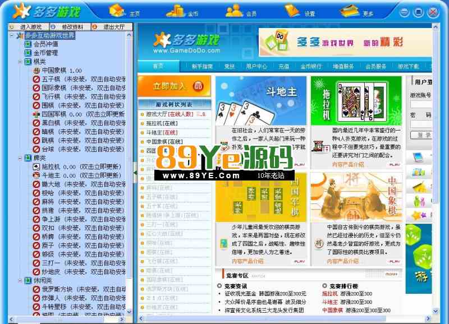Click not-installed icon beside 台球

(36, 149)
